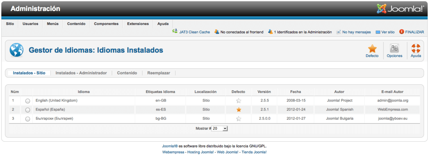Click the Joomla! Bulgaria author cell

[340, 119]
